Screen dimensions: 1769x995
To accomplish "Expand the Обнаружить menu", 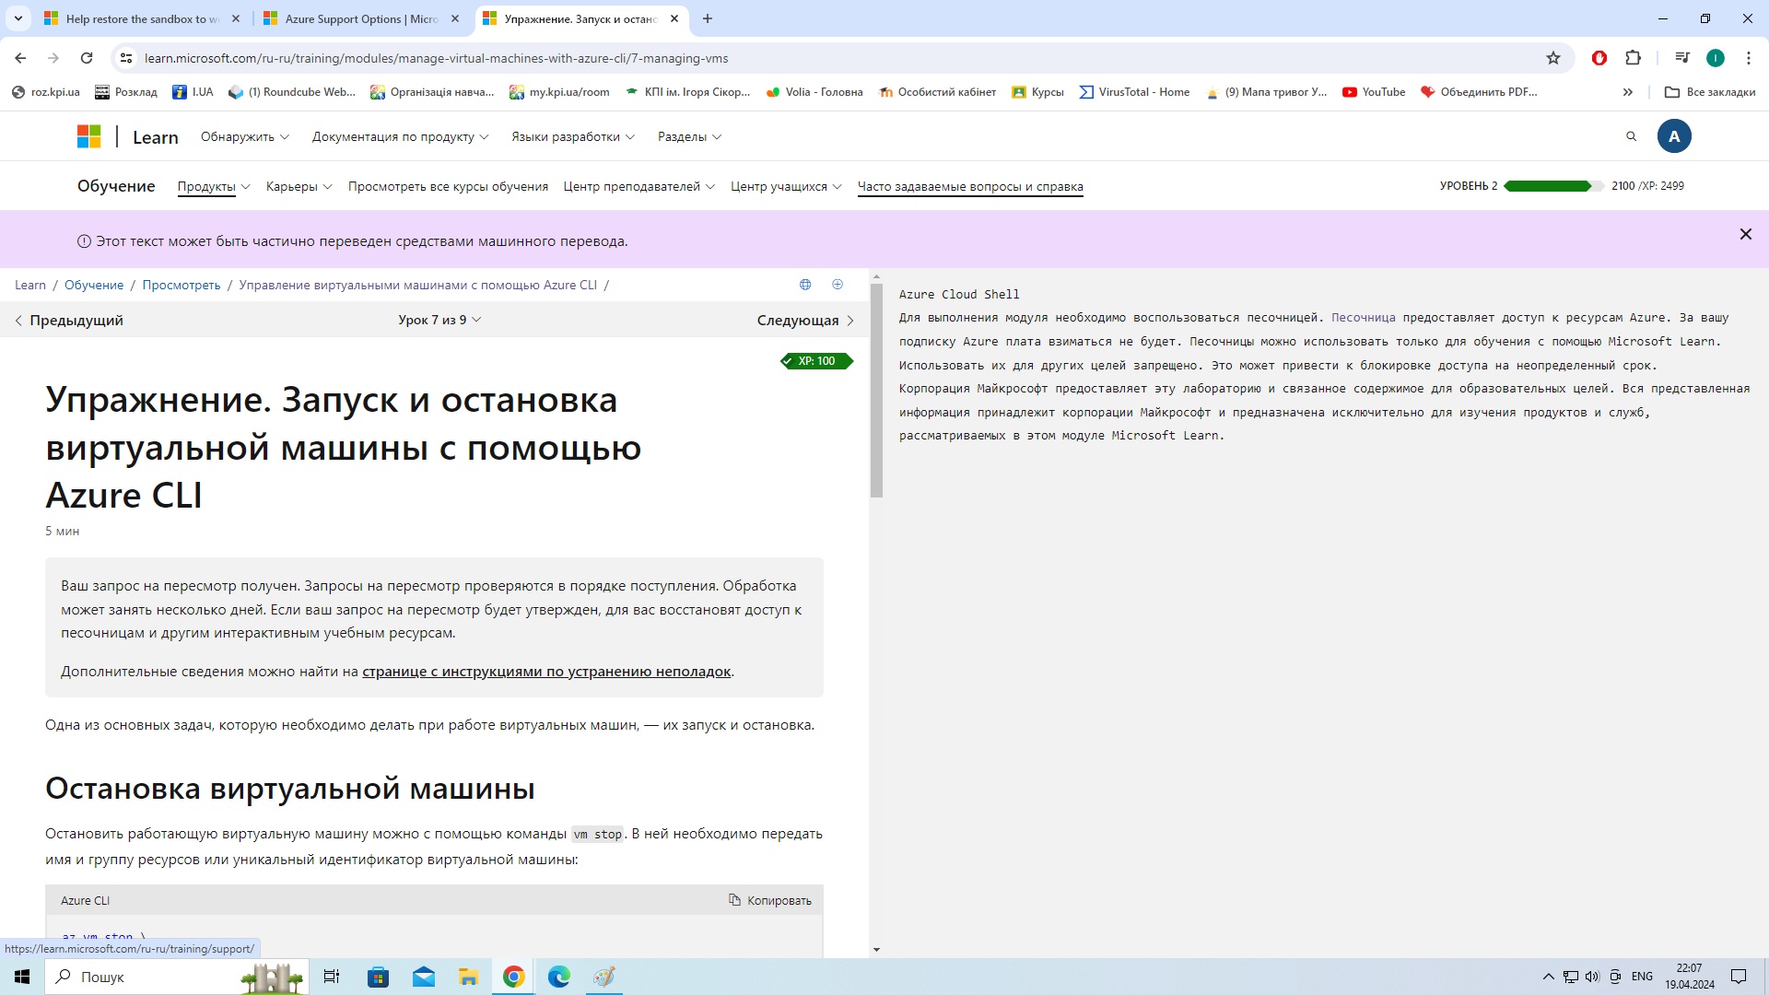I will (245, 136).
